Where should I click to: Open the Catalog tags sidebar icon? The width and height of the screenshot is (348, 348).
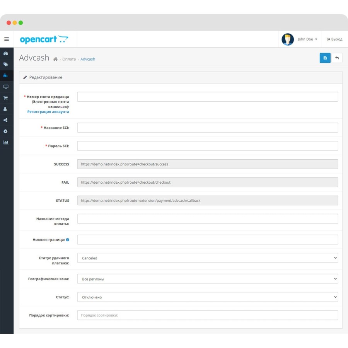(x=6, y=65)
